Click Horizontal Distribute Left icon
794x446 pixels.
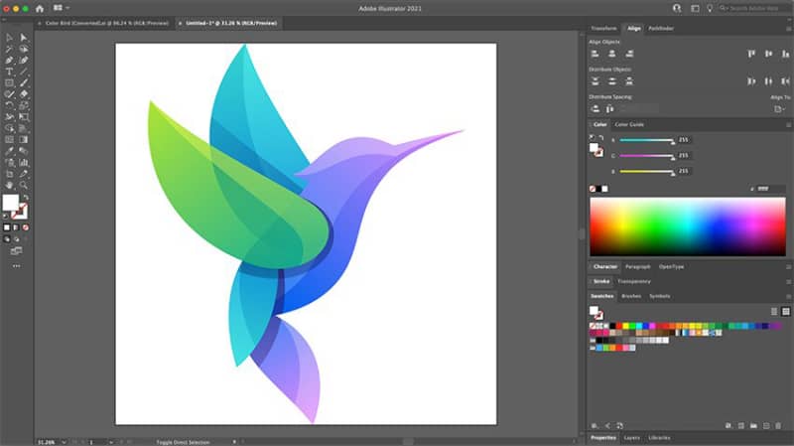pyautogui.click(x=751, y=81)
